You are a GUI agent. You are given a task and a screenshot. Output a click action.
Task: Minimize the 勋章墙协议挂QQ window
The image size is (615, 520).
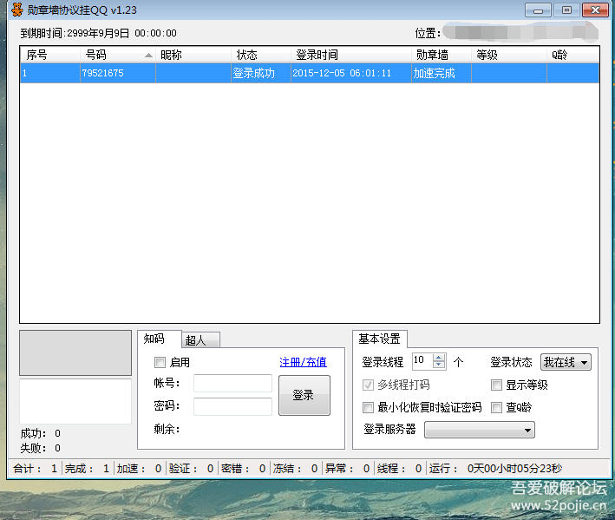[538, 10]
